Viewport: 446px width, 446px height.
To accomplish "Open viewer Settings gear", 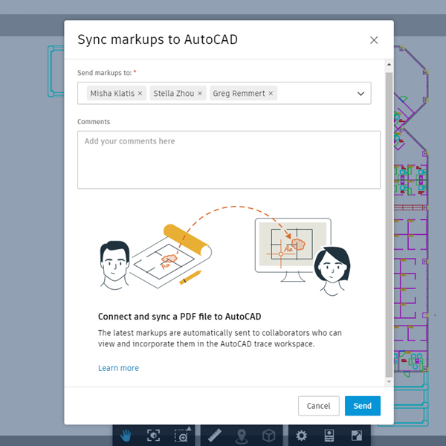I will [x=302, y=435].
